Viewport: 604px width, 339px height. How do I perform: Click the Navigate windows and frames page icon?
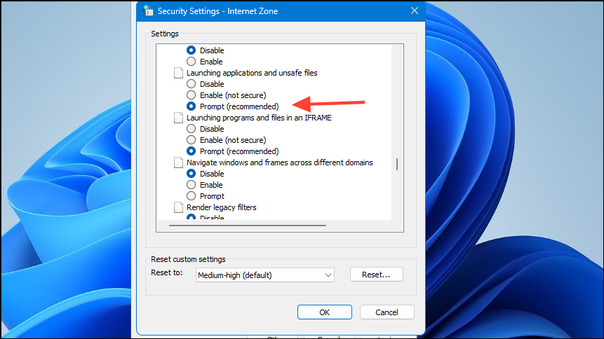178,162
